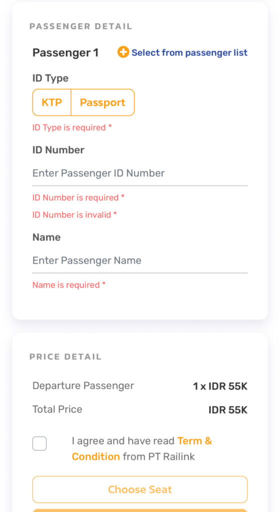280x512 pixels.
Task: Click the 'ID Type is required' error message
Action: 72,127
